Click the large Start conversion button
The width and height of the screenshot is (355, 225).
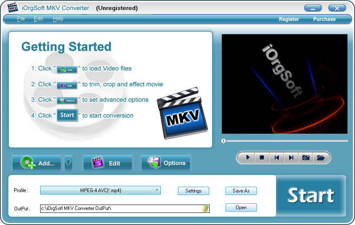click(x=311, y=195)
